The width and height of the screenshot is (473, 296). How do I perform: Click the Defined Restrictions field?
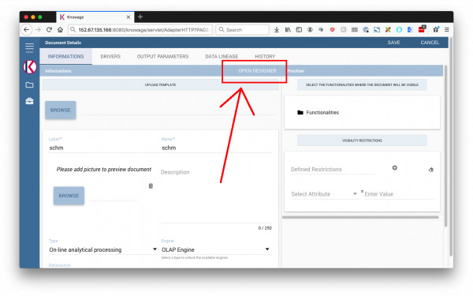pyautogui.click(x=333, y=169)
